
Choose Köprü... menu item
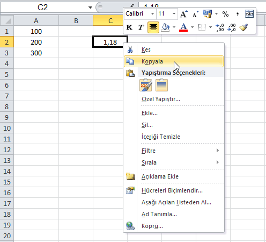174,226
